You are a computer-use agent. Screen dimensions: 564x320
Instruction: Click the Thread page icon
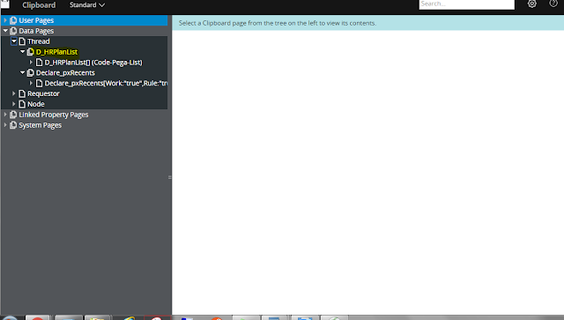[22, 41]
